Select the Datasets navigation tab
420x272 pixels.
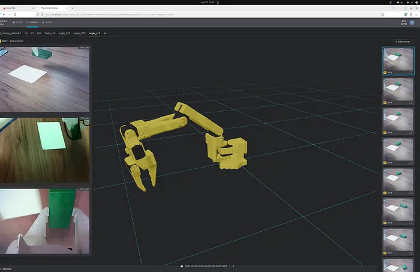coord(32,22)
